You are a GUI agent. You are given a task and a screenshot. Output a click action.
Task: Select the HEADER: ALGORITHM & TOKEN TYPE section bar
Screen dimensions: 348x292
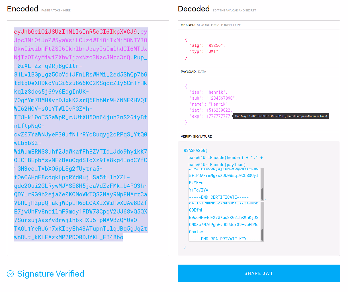(x=259, y=25)
